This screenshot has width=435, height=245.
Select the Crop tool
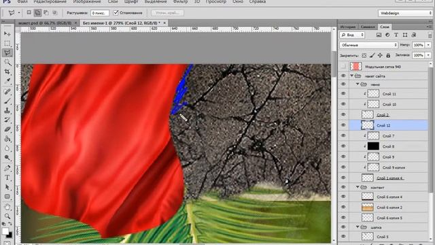tap(7, 72)
